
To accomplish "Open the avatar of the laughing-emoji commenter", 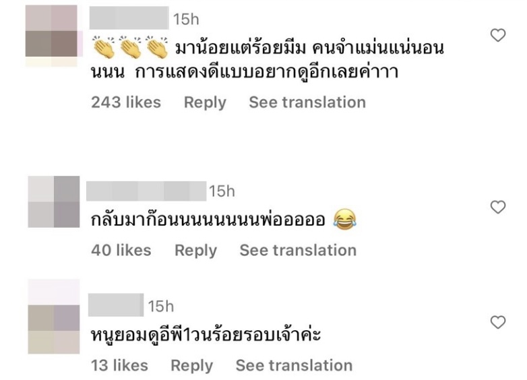I will pyautogui.click(x=54, y=201).
